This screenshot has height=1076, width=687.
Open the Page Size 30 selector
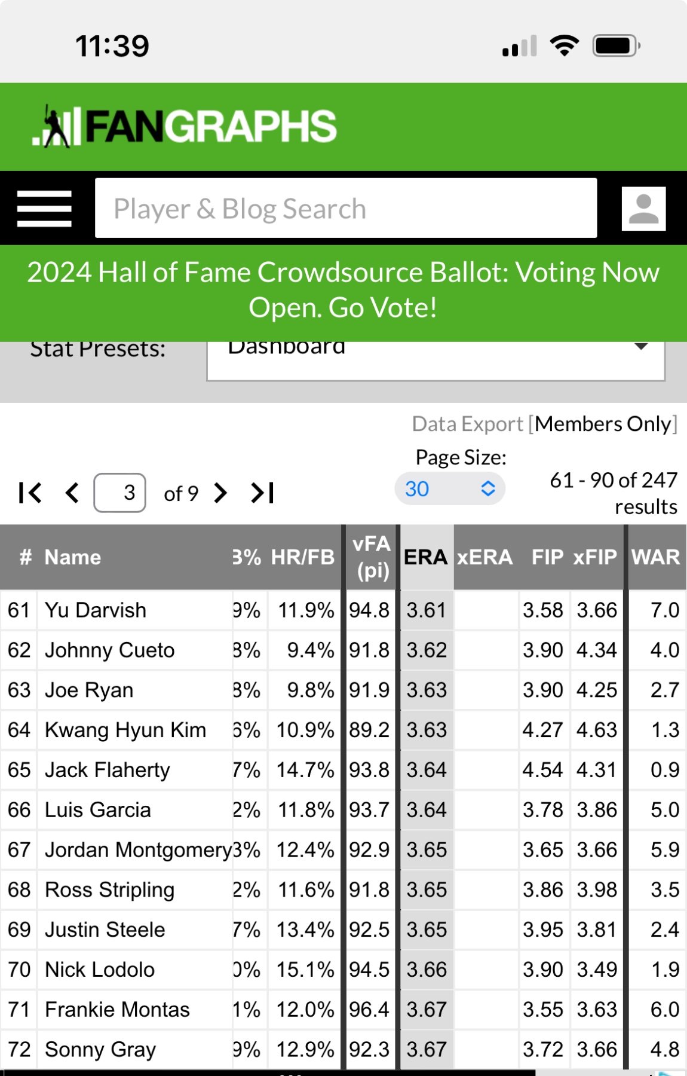449,489
